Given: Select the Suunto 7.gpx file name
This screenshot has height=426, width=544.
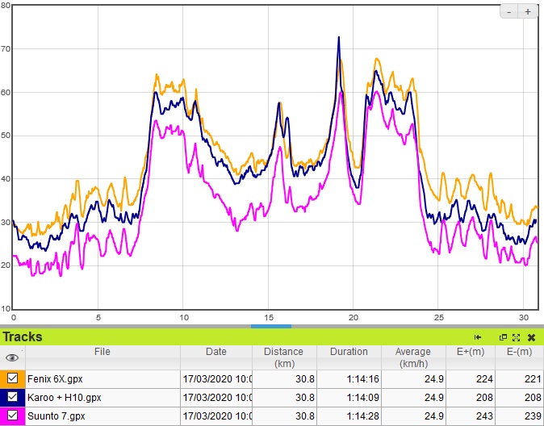Looking at the screenshot, I should pyautogui.click(x=55, y=416).
